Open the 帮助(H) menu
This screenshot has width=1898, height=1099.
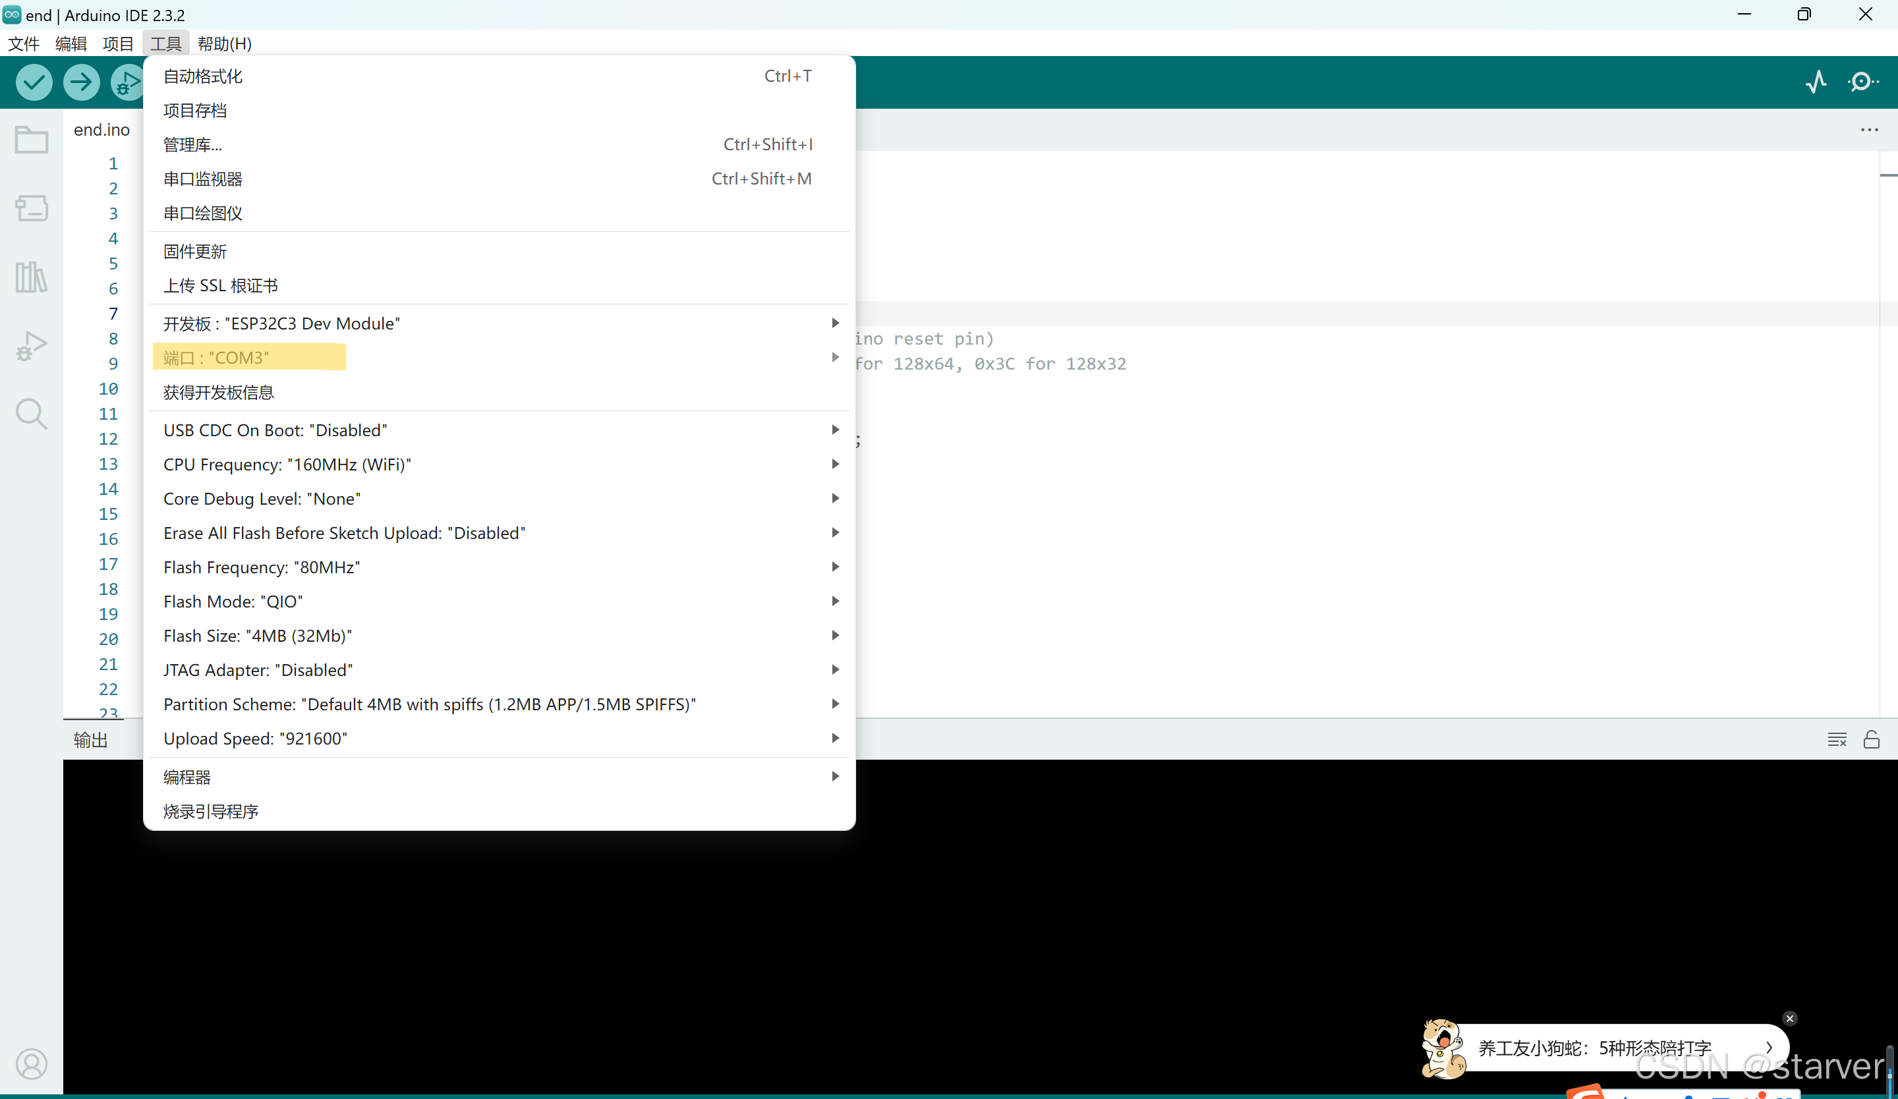225,43
